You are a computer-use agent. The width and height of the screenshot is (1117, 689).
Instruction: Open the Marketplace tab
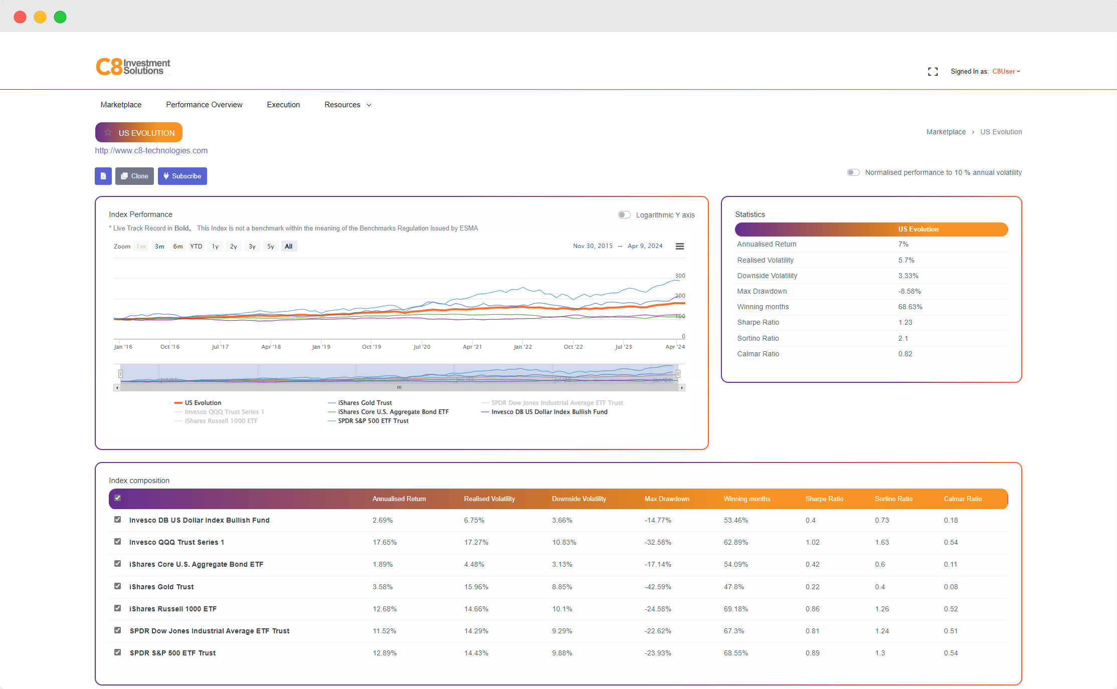(121, 105)
